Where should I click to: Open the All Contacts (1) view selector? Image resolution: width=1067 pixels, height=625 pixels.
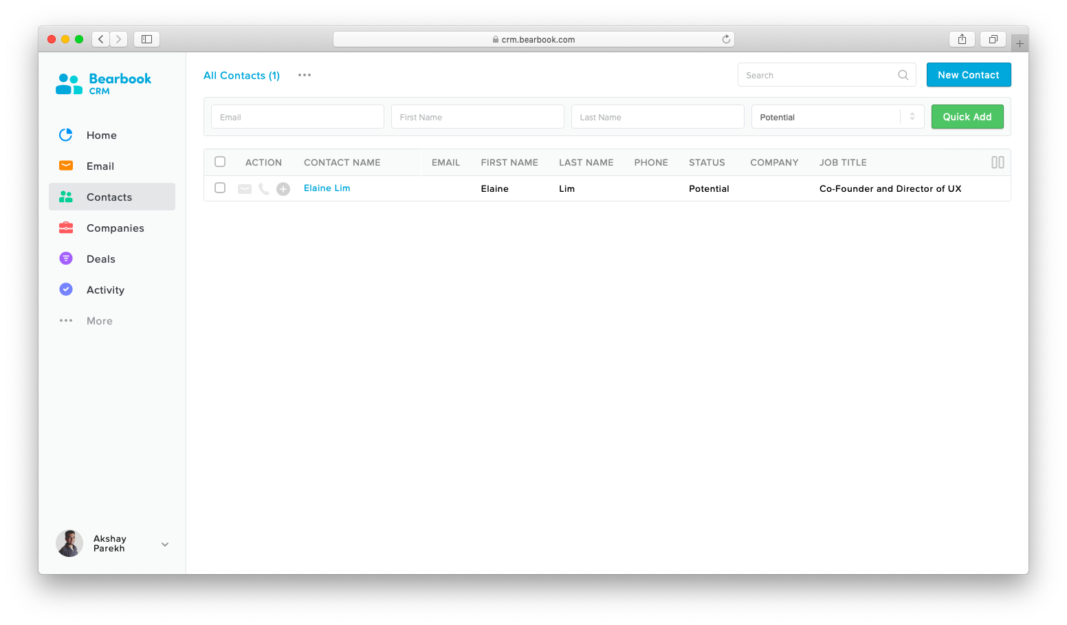click(241, 76)
